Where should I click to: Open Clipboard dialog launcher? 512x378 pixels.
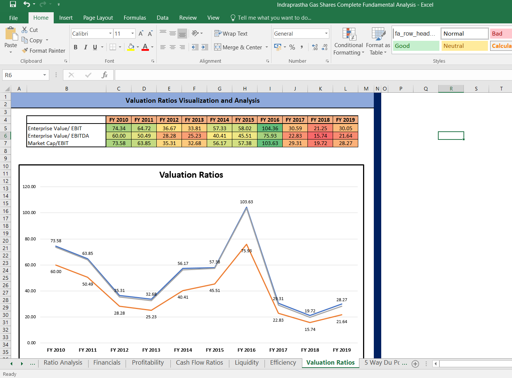[x=66, y=61]
